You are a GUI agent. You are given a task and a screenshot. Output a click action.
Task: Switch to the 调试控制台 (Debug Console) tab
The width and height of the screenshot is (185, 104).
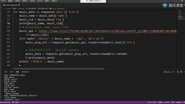25,72
